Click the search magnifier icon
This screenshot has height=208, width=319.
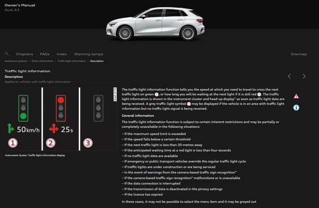pos(6,54)
